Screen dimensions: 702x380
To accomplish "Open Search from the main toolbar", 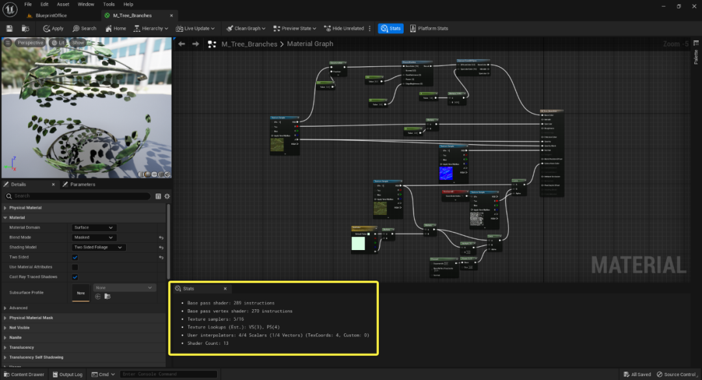I will pyautogui.click(x=84, y=28).
